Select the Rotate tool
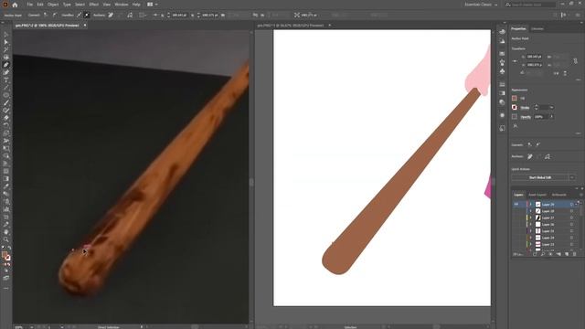The image size is (585, 329). tap(6, 125)
